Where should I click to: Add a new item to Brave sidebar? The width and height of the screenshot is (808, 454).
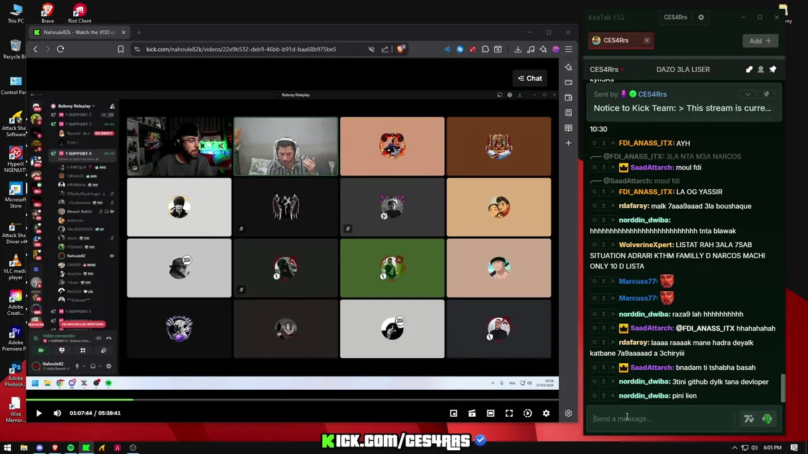point(568,143)
